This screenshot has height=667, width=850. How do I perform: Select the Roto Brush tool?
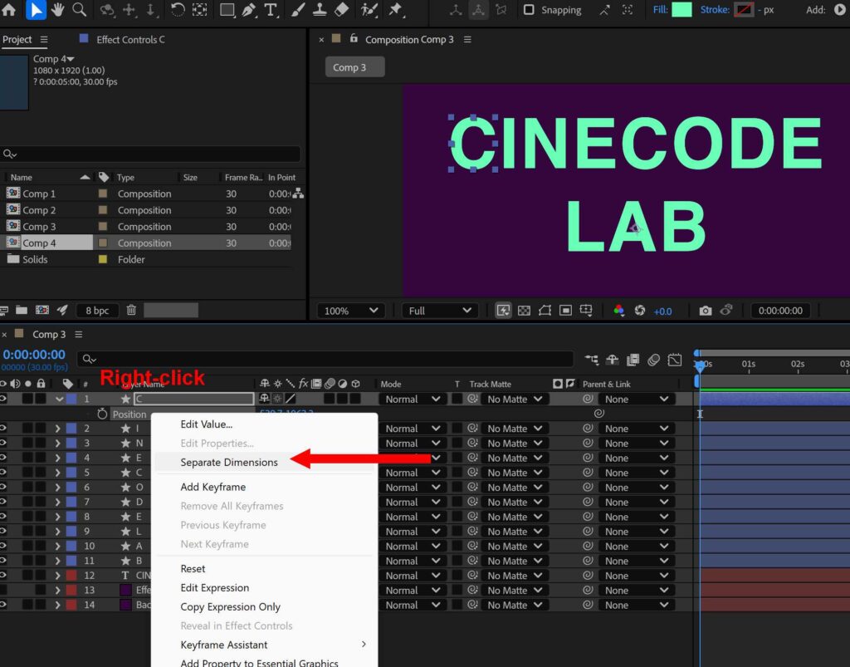(369, 10)
